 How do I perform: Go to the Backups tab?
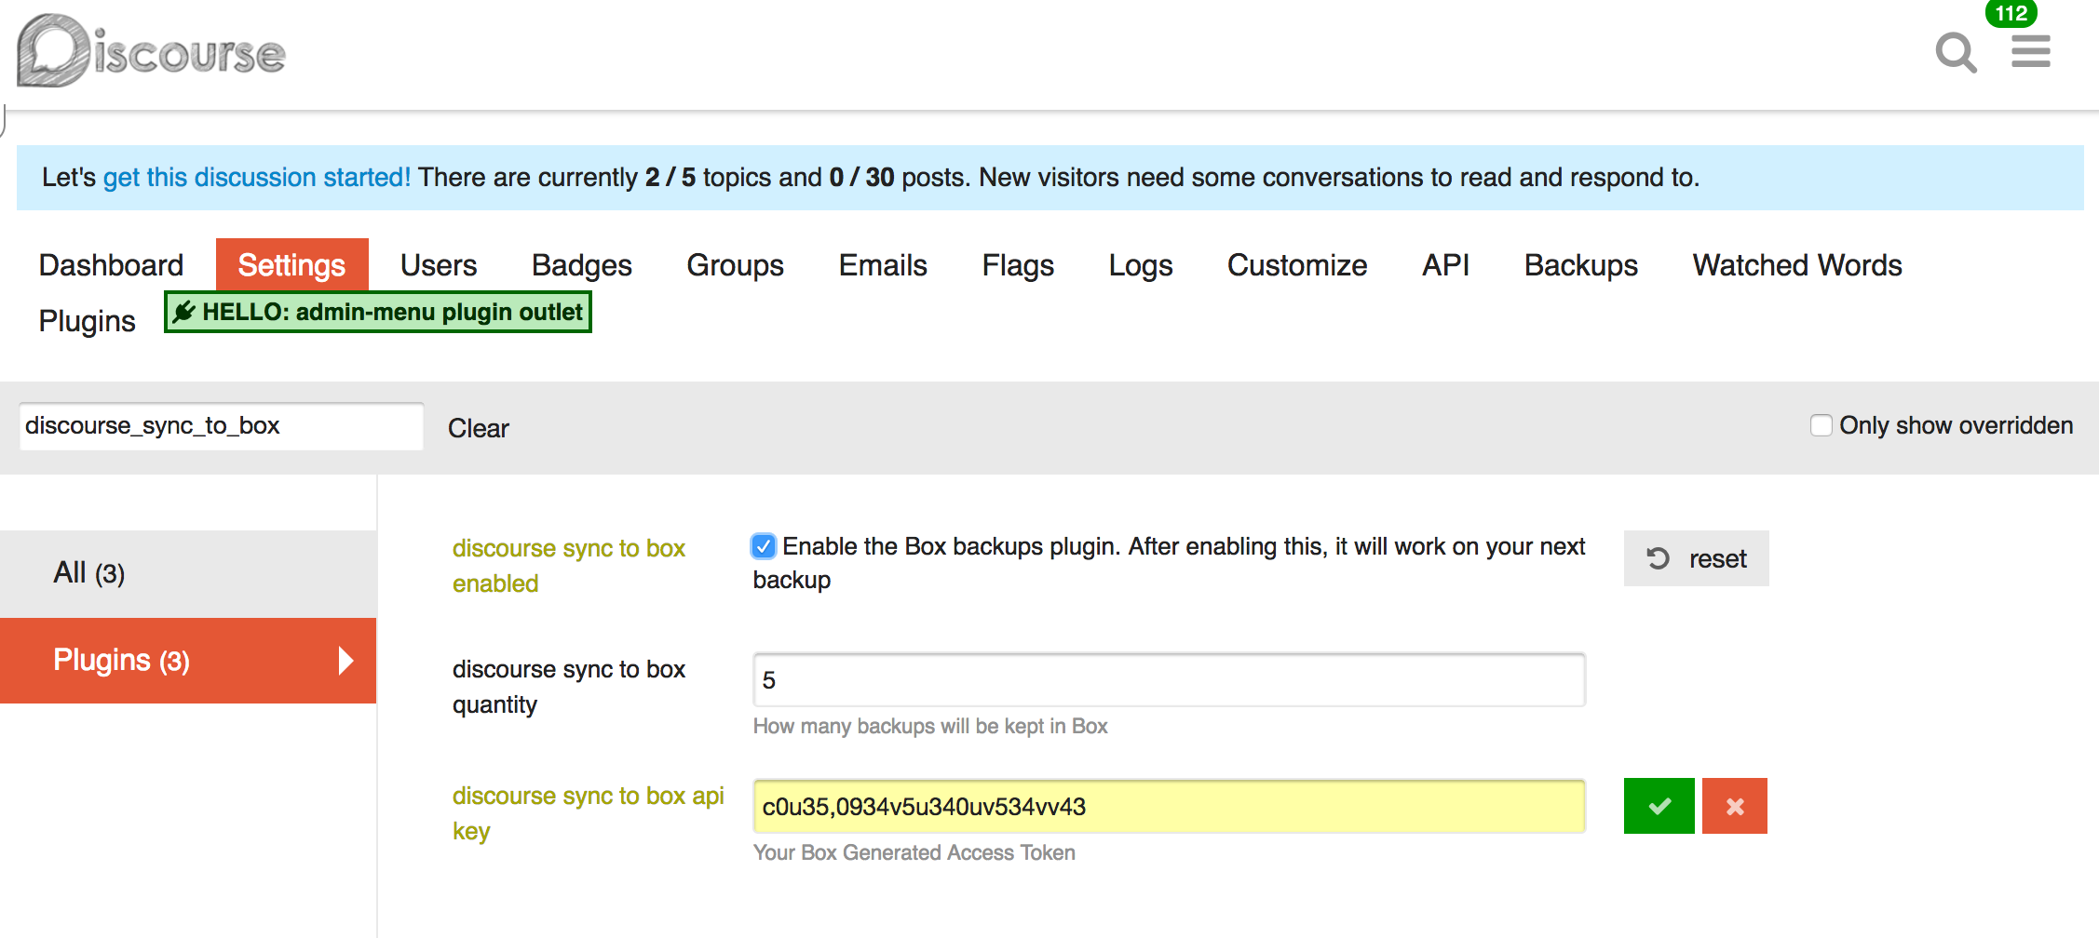(x=1580, y=265)
